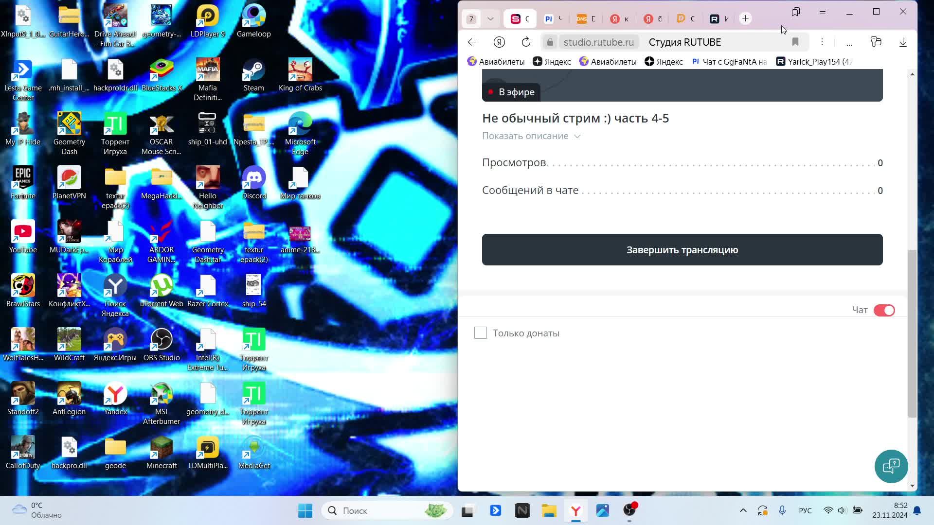
Task: Click the browser back arrow
Action: tap(472, 42)
